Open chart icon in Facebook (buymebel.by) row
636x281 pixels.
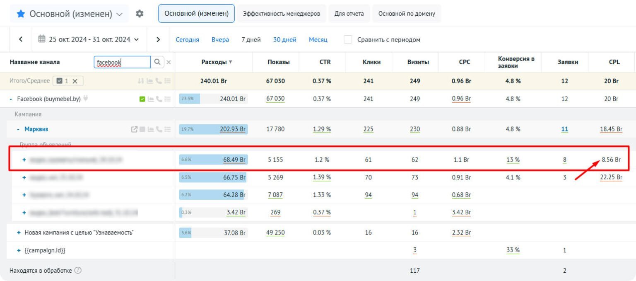click(x=151, y=99)
